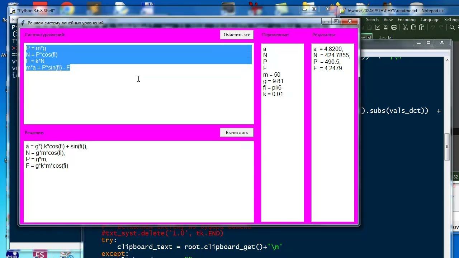This screenshot has height=258, width=459.
Task: Maximize the Python 3.6.8 Shell window
Action: [x=314, y=9]
